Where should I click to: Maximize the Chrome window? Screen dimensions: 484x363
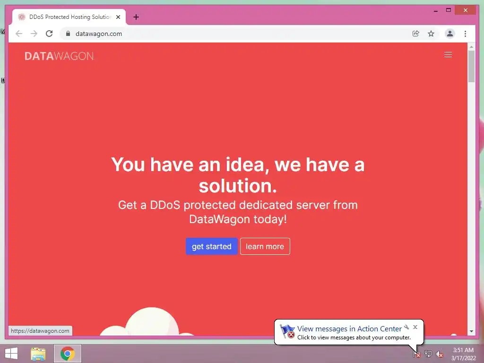coord(449,10)
